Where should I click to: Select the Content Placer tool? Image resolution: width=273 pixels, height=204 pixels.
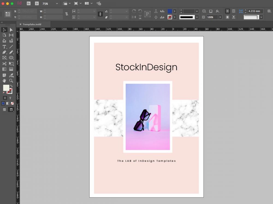click(x=11, y=41)
